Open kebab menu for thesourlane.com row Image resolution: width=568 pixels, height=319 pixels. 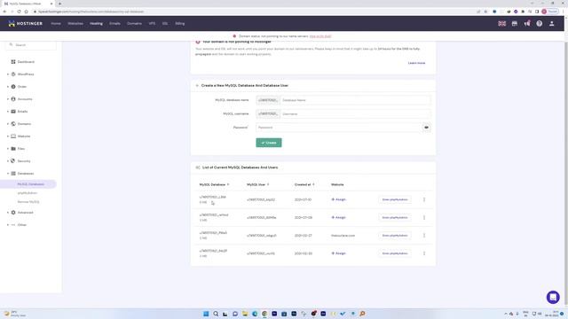(x=424, y=236)
